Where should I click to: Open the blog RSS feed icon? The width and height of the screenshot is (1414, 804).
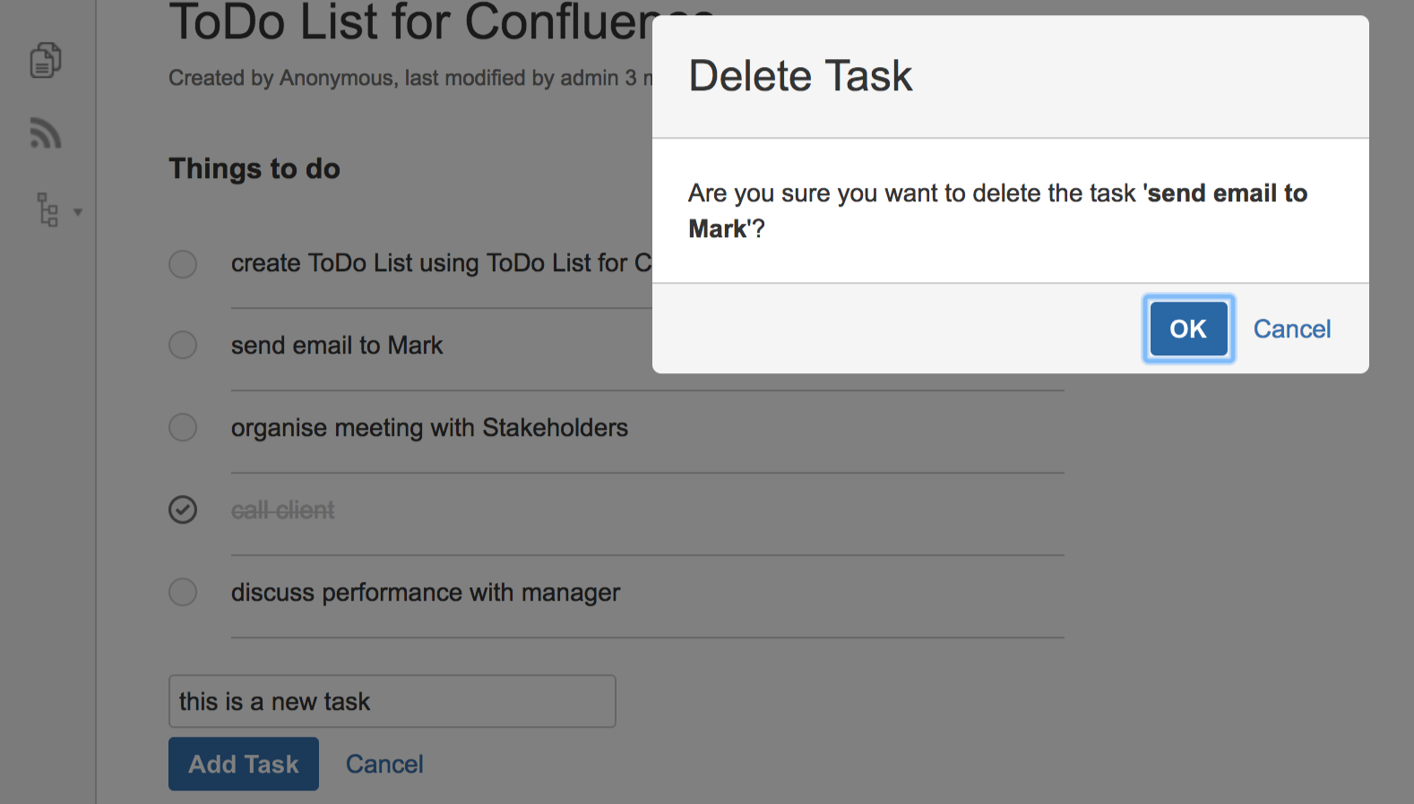tap(46, 133)
